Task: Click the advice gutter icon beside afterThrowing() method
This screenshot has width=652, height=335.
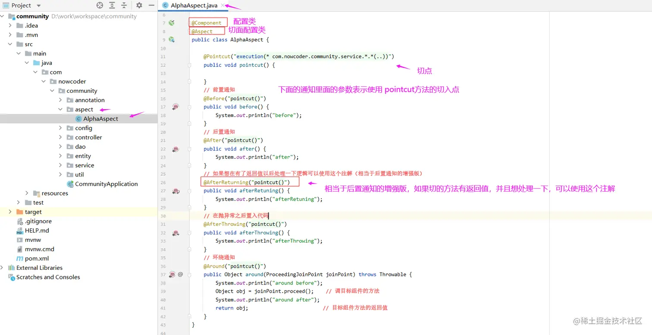Action: point(176,233)
